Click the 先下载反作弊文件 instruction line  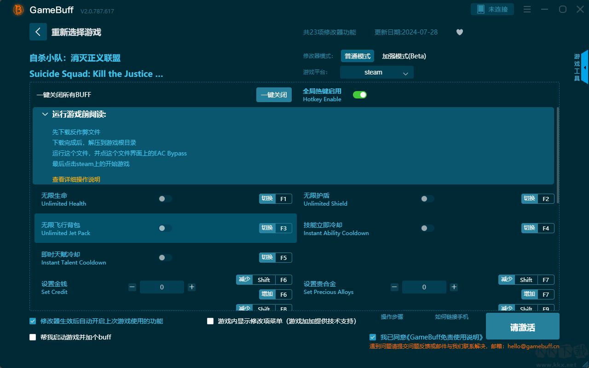coord(76,132)
